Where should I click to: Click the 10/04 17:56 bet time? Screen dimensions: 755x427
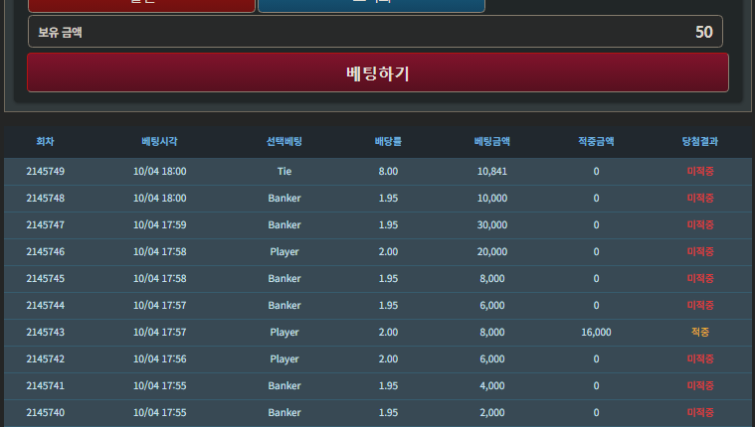pos(159,359)
